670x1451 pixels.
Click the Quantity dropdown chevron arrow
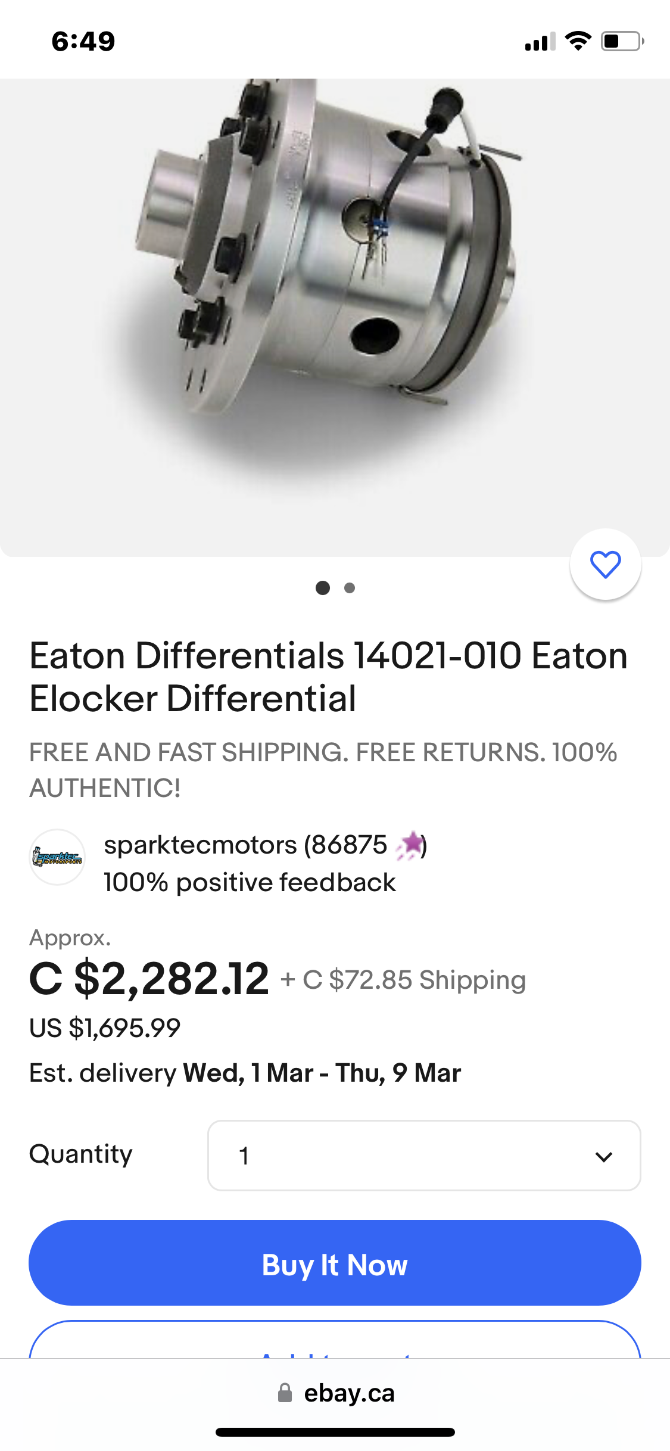click(x=604, y=1157)
